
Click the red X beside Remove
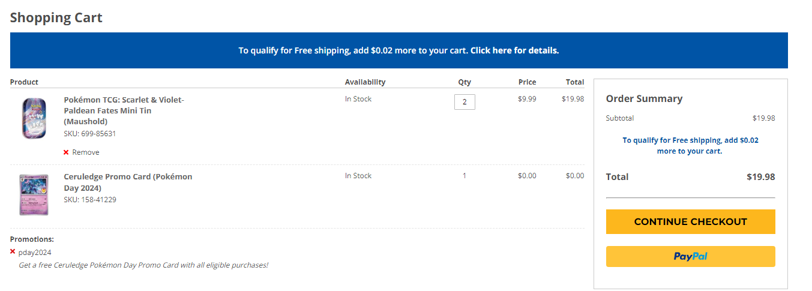coord(66,152)
